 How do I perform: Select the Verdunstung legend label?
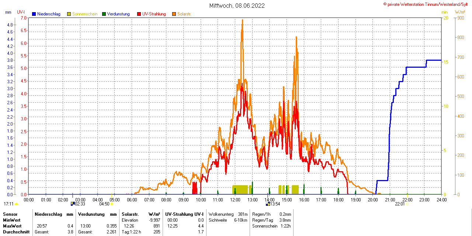point(118,14)
